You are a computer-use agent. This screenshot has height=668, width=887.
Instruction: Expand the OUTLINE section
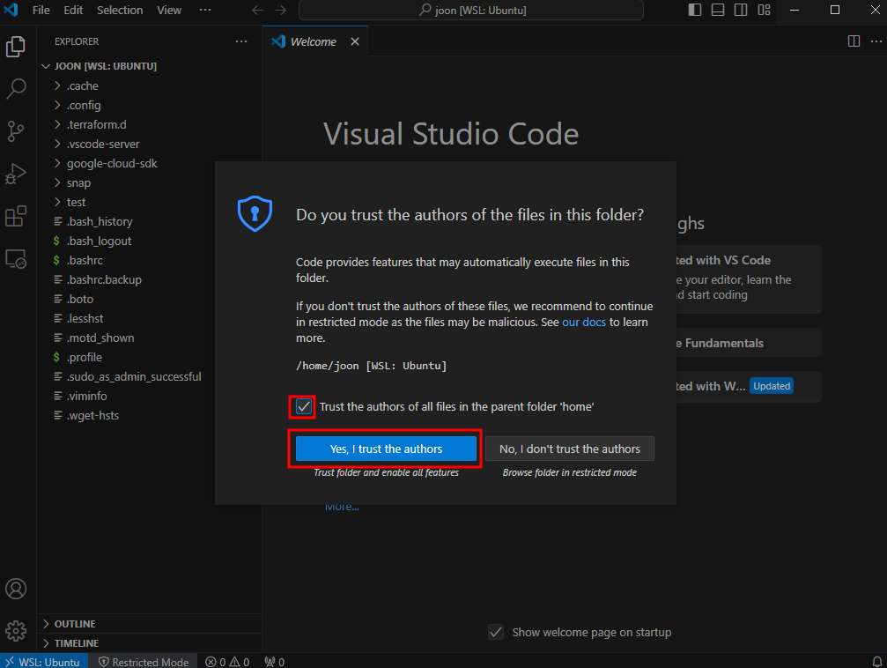(x=150, y=624)
